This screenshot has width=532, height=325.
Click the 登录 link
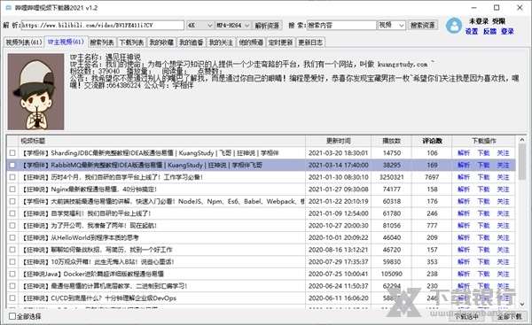coord(507,31)
